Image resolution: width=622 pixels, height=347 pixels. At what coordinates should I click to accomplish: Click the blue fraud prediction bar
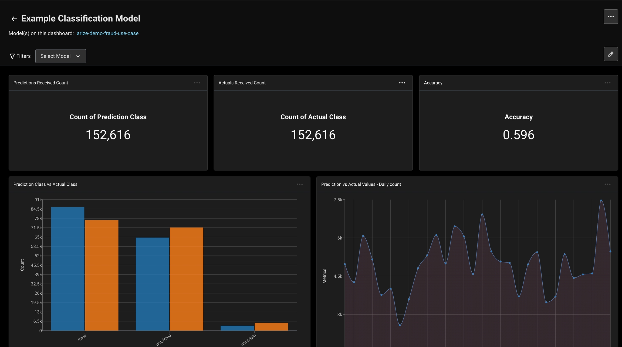[67, 268]
